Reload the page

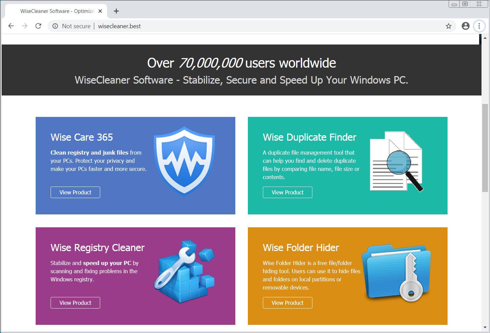click(x=38, y=26)
